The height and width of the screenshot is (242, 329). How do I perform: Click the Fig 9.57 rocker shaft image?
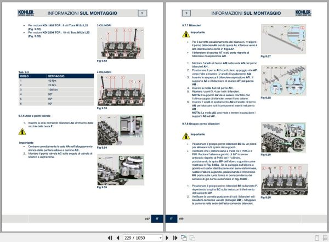(x=283, y=39)
